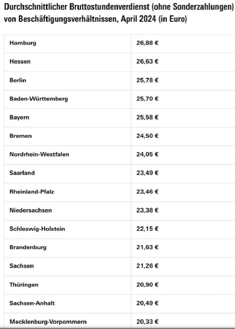Click the Sachsen row label
The height and width of the screenshot is (329, 235).
[x=22, y=266]
